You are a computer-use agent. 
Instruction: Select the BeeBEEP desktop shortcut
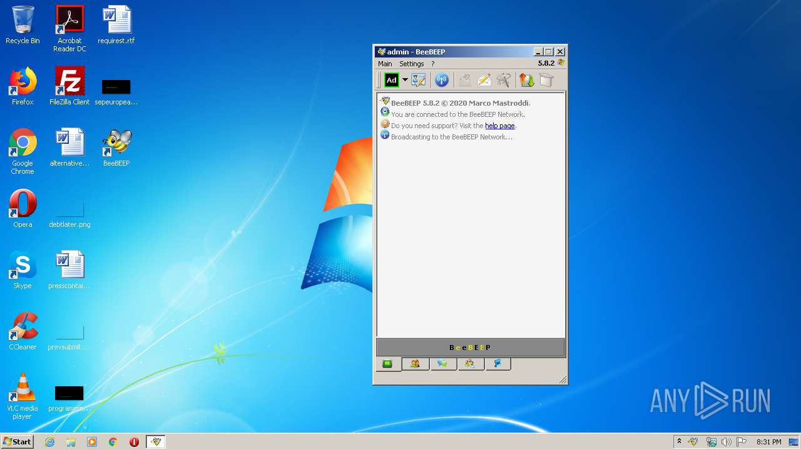[116, 147]
